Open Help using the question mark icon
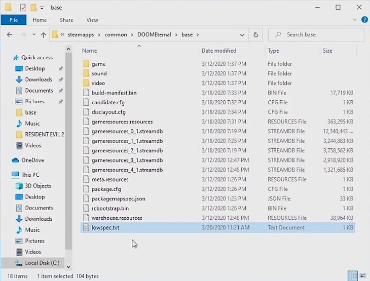 [x=362, y=20]
